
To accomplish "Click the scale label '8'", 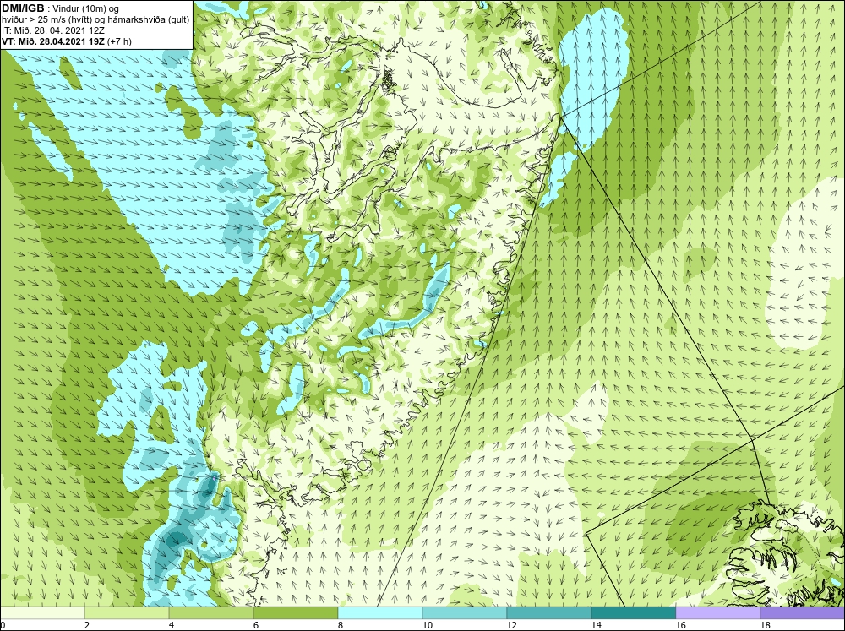I will point(340,625).
